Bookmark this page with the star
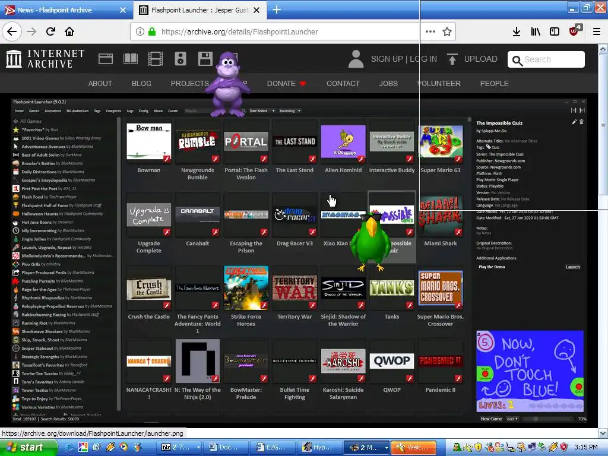Screen dimensions: 608x456 [447, 31]
